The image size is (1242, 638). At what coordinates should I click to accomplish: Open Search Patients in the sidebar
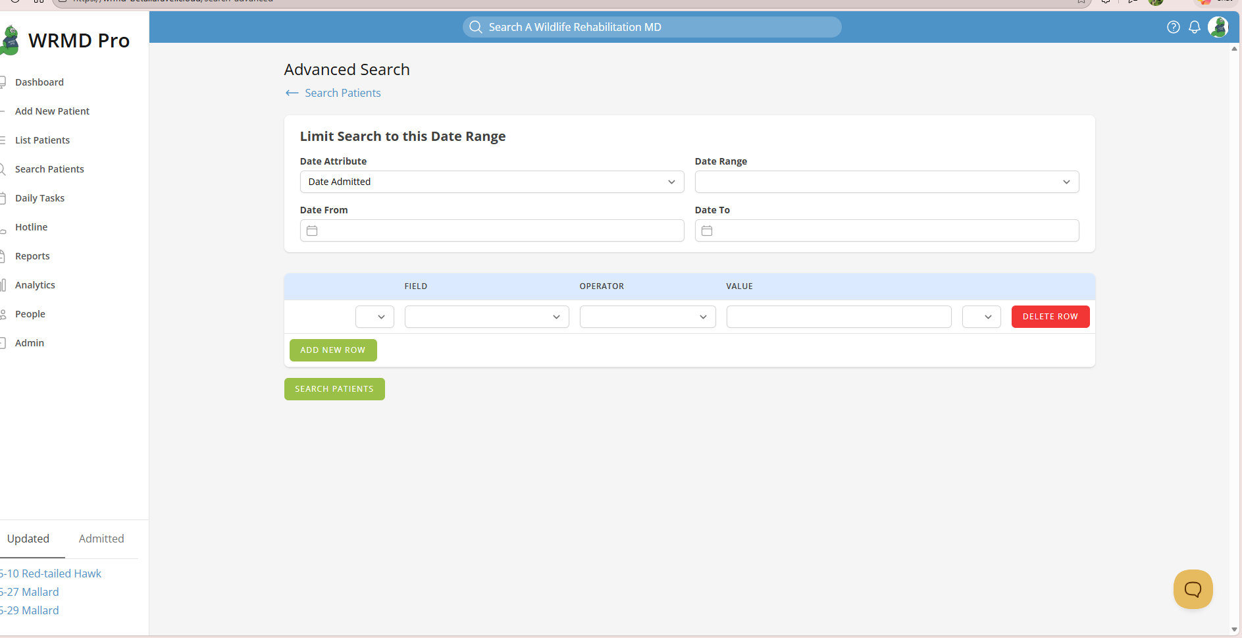(49, 169)
